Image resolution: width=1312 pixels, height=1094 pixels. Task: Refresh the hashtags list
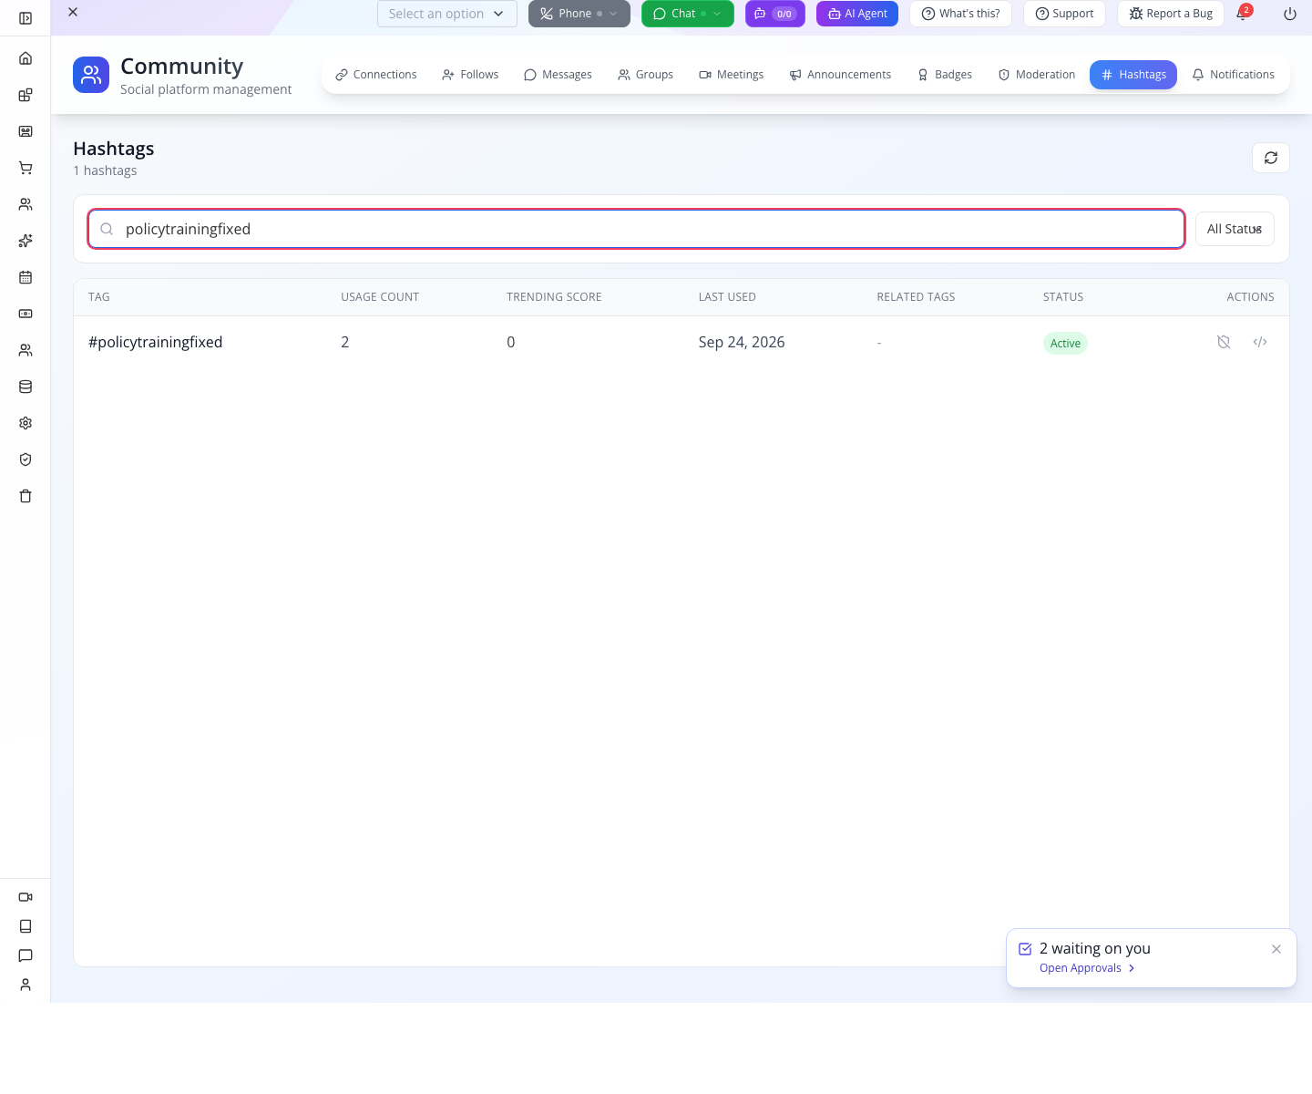(x=1271, y=158)
